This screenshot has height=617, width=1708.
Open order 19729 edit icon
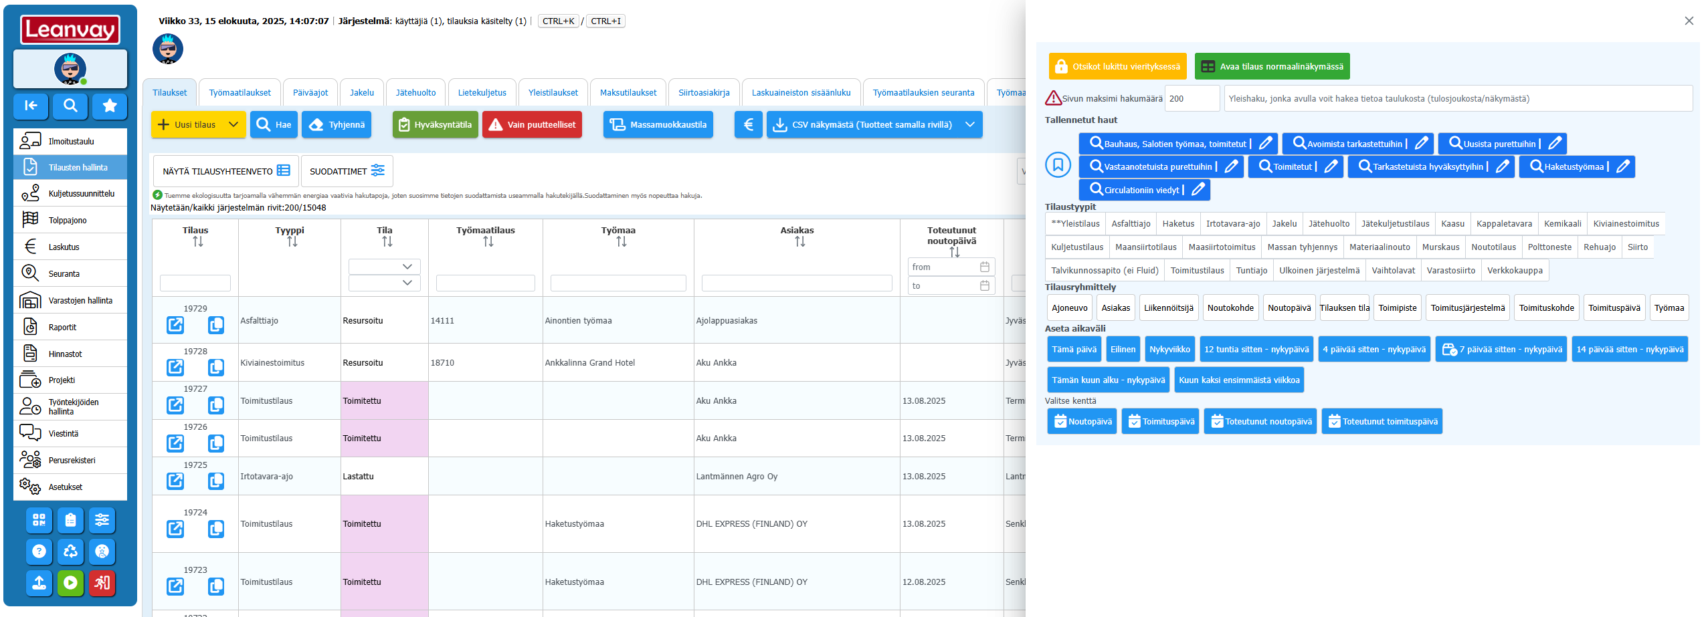(x=175, y=326)
